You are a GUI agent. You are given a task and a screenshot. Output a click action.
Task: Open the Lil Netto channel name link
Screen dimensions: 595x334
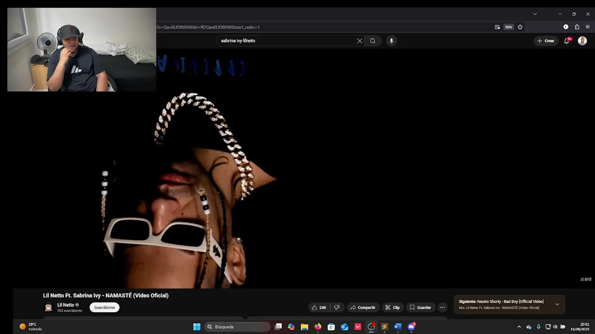click(x=66, y=305)
